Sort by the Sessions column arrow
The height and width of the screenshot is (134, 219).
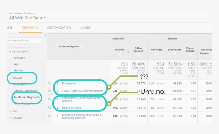(128, 52)
